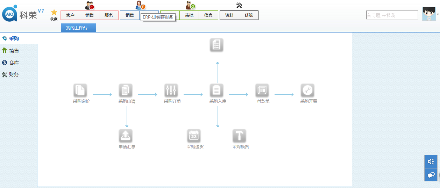
Task: Select 财务 in the left sidebar
Action: point(19,74)
